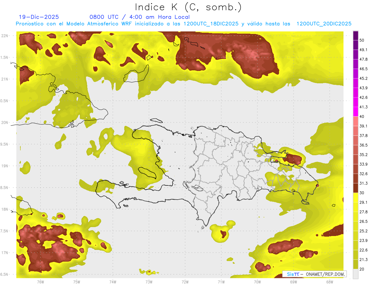Click the time "0800 UTC / 4:00 am Hora Local"

pyautogui.click(x=140, y=17)
